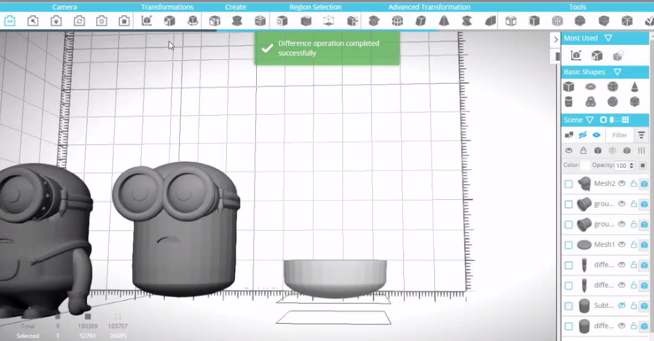Add a sphere from Basic Shapes
654x341 pixels.
(x=613, y=87)
